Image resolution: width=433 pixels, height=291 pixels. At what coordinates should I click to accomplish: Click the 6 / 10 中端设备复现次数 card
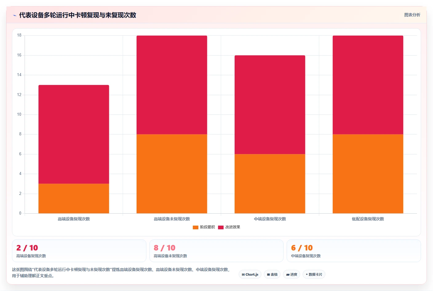click(x=354, y=251)
